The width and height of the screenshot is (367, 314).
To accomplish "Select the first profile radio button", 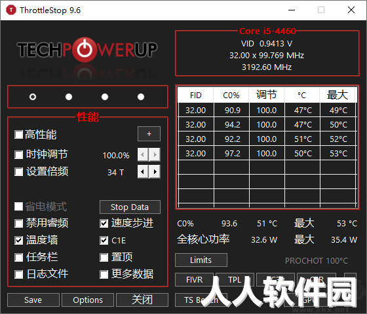I will (x=33, y=97).
